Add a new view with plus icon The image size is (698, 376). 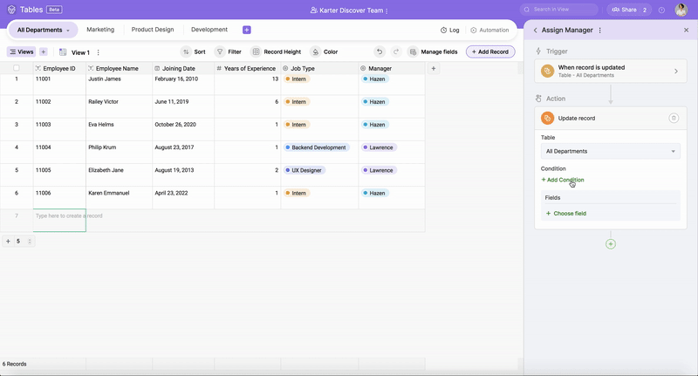point(43,52)
